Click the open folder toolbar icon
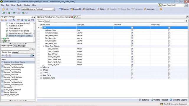 tap(3, 9)
